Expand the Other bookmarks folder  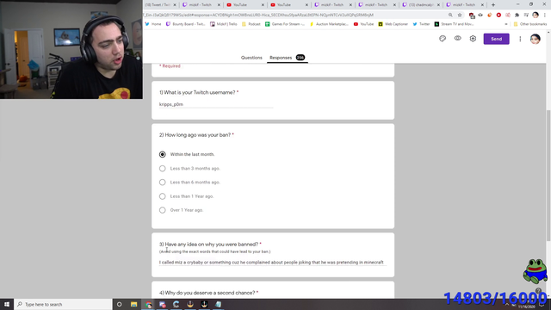point(530,24)
